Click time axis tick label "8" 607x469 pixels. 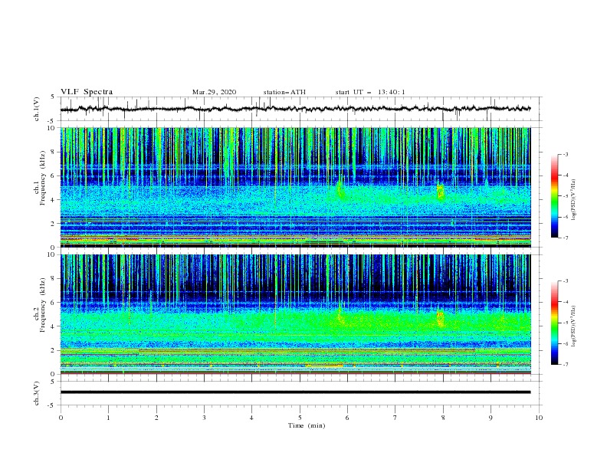(443, 418)
